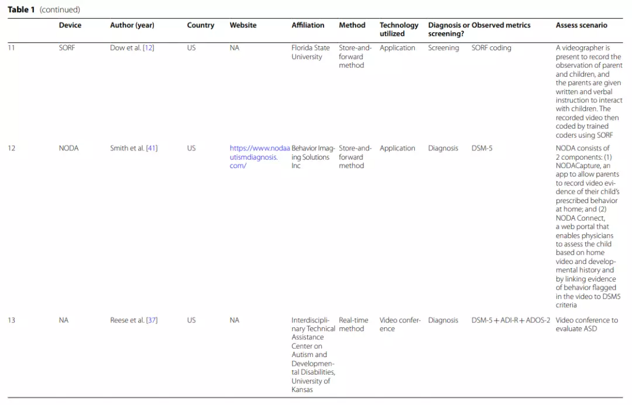
Task: Click the 'DSM-5' cell in NODA row
Action: coord(482,148)
